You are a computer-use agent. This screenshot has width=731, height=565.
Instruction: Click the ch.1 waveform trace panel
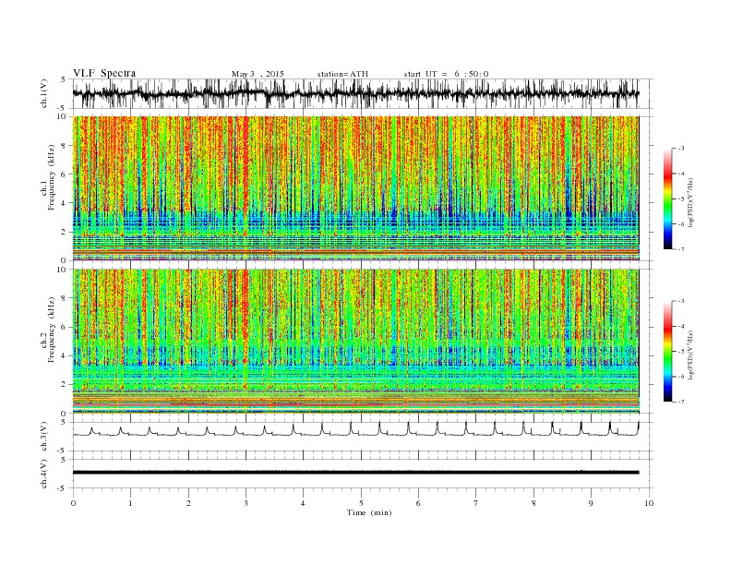[x=363, y=93]
